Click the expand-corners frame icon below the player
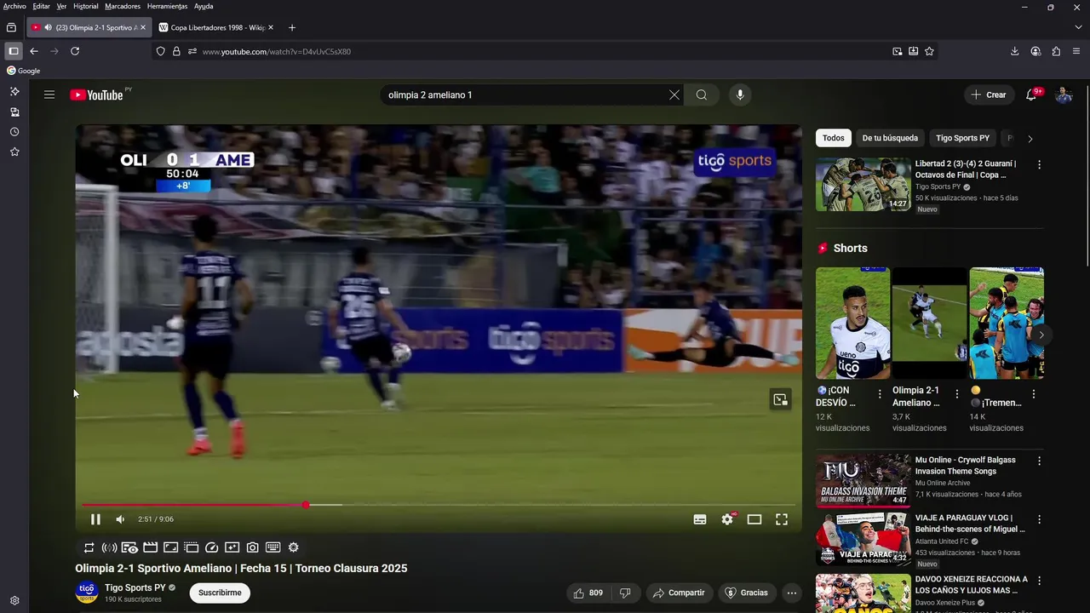This screenshot has height=613, width=1090. click(x=170, y=547)
